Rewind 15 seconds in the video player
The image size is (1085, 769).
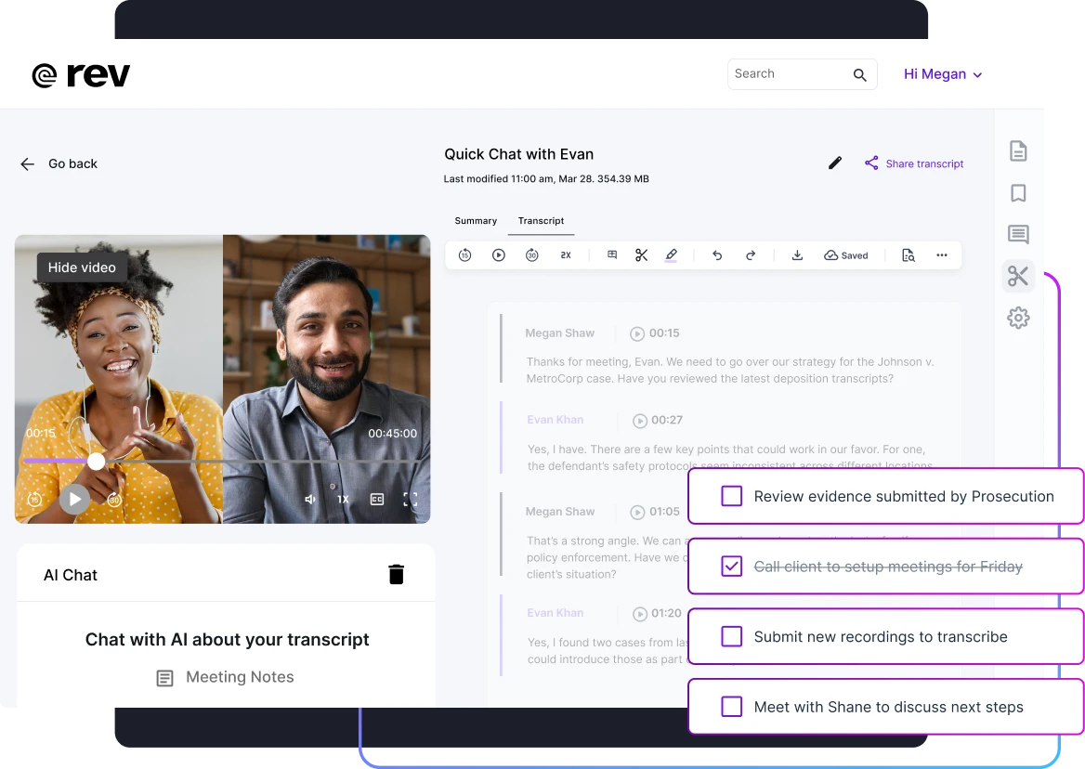point(34,499)
